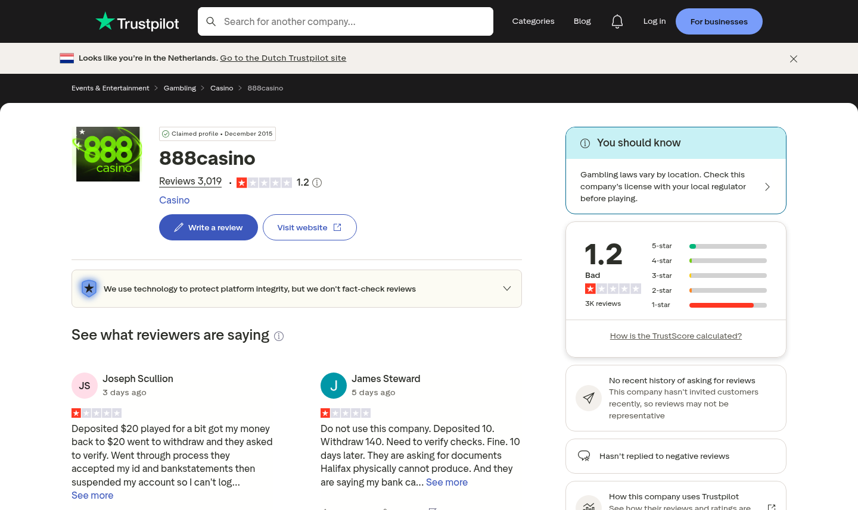
Task: Open external link for how company uses Trustpilot
Action: 772,507
